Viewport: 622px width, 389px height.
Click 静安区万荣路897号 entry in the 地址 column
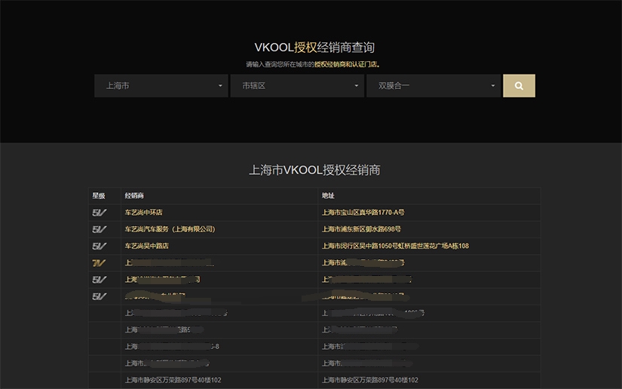pyautogui.click(x=370, y=381)
